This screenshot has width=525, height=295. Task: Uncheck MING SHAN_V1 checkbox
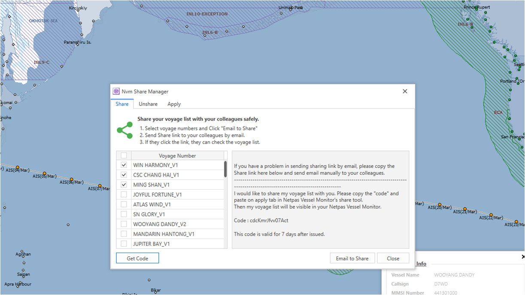click(x=124, y=185)
